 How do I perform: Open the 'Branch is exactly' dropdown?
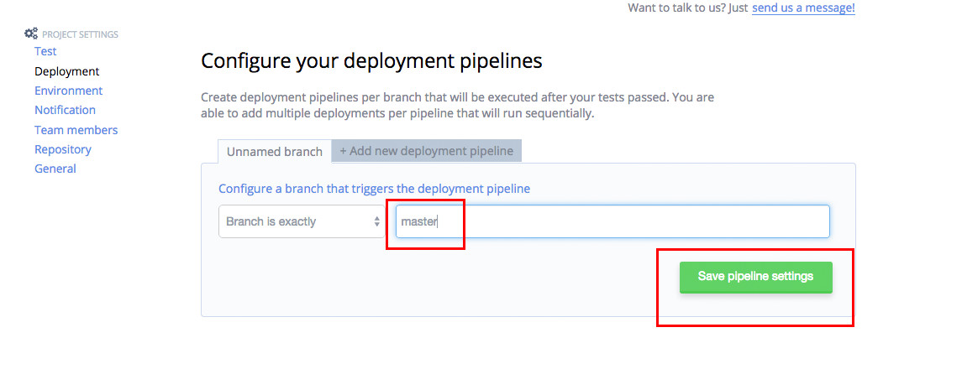(x=294, y=222)
